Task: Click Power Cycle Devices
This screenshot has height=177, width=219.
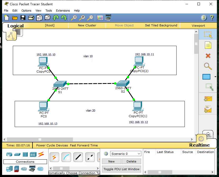Action: click(x=52, y=145)
